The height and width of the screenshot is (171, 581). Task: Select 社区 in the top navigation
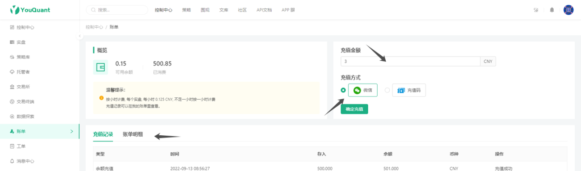[242, 10]
